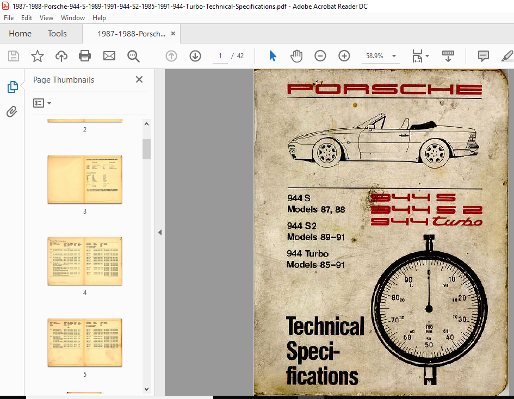
Task: Select the Highlight pen tool
Action: (507, 56)
